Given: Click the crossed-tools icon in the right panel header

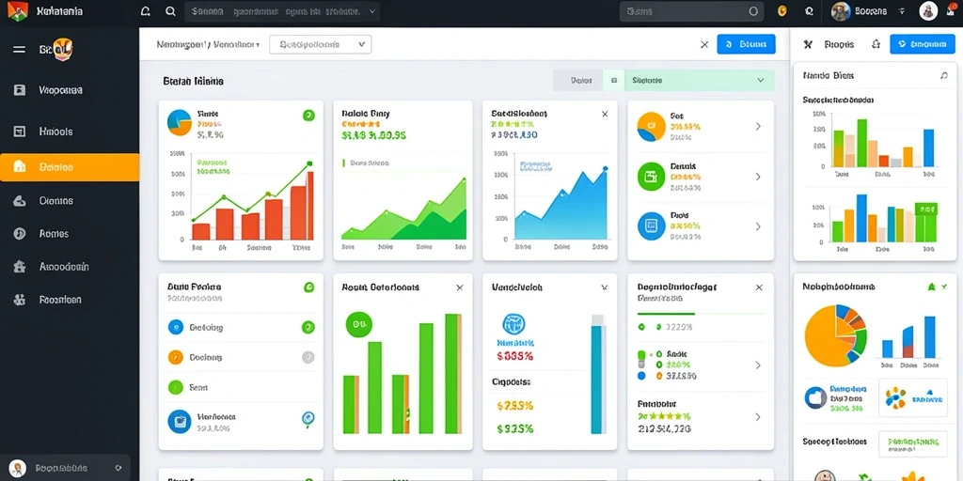Looking at the screenshot, I should pyautogui.click(x=808, y=44).
